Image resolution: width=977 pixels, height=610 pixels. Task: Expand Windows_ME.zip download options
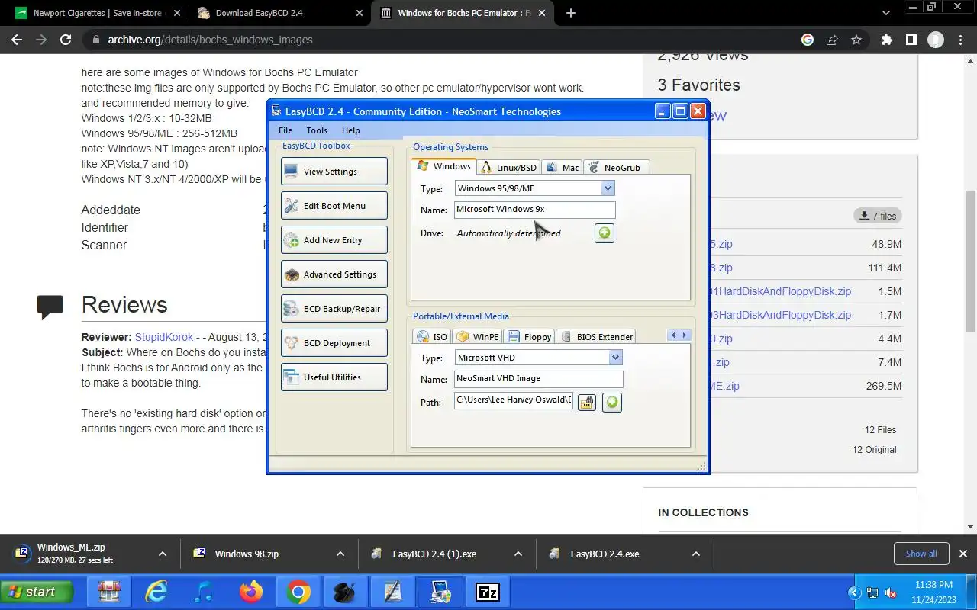pyautogui.click(x=162, y=554)
